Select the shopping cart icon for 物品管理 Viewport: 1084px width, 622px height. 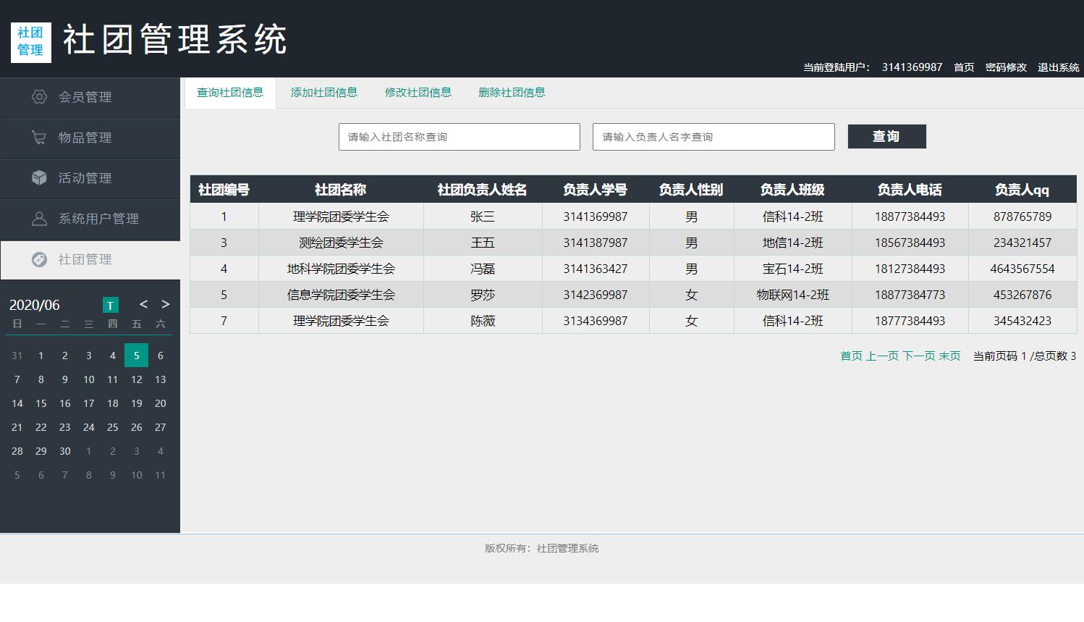tap(38, 138)
